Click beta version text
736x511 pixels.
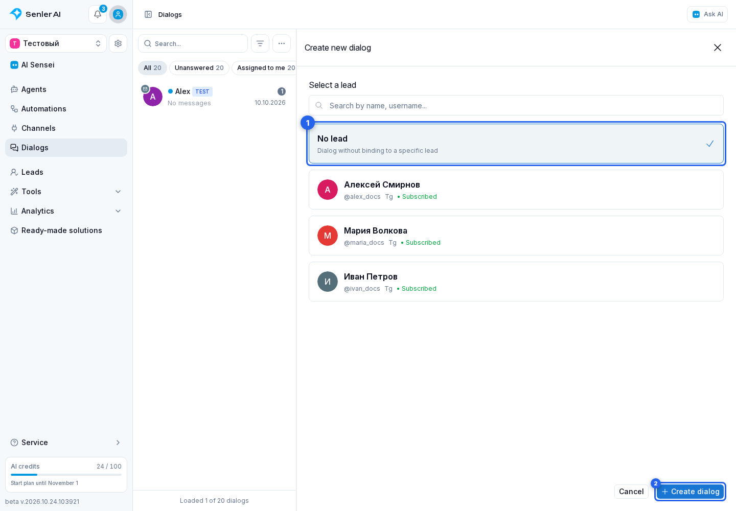pyautogui.click(x=42, y=502)
